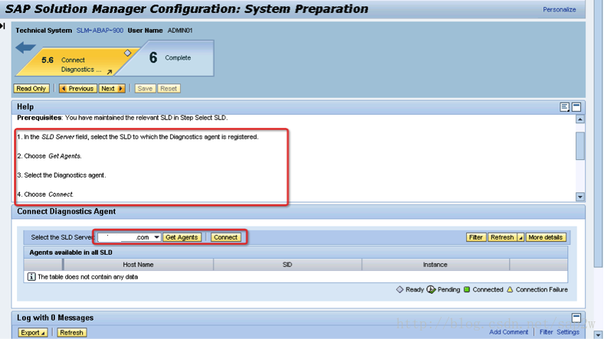Refresh the Log messages
604x339 pixels.
(x=71, y=332)
